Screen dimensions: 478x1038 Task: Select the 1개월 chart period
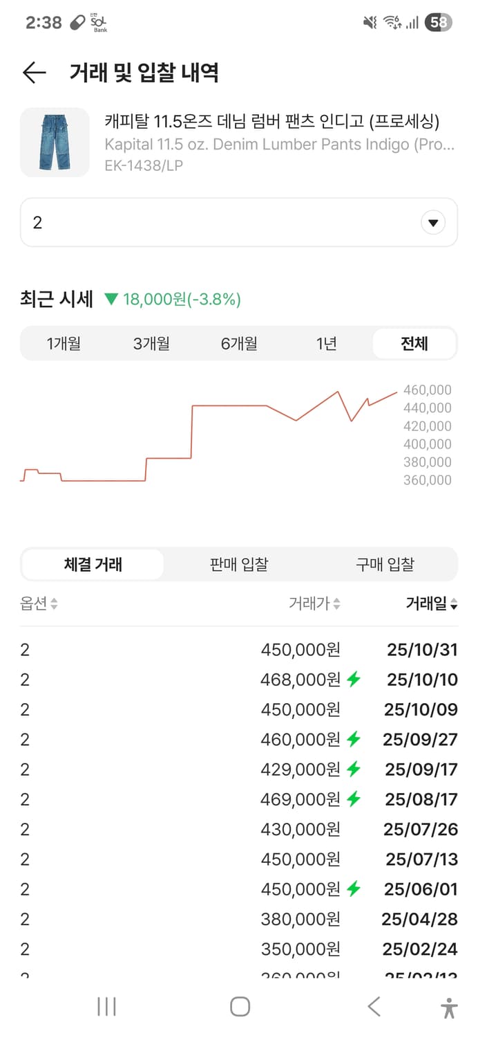point(64,343)
